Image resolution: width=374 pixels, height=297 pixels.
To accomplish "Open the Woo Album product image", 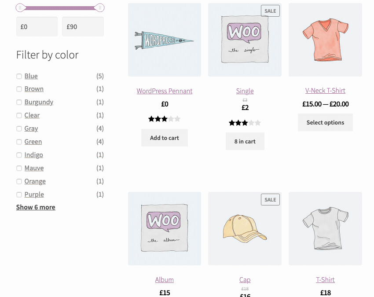I will coord(165,228).
